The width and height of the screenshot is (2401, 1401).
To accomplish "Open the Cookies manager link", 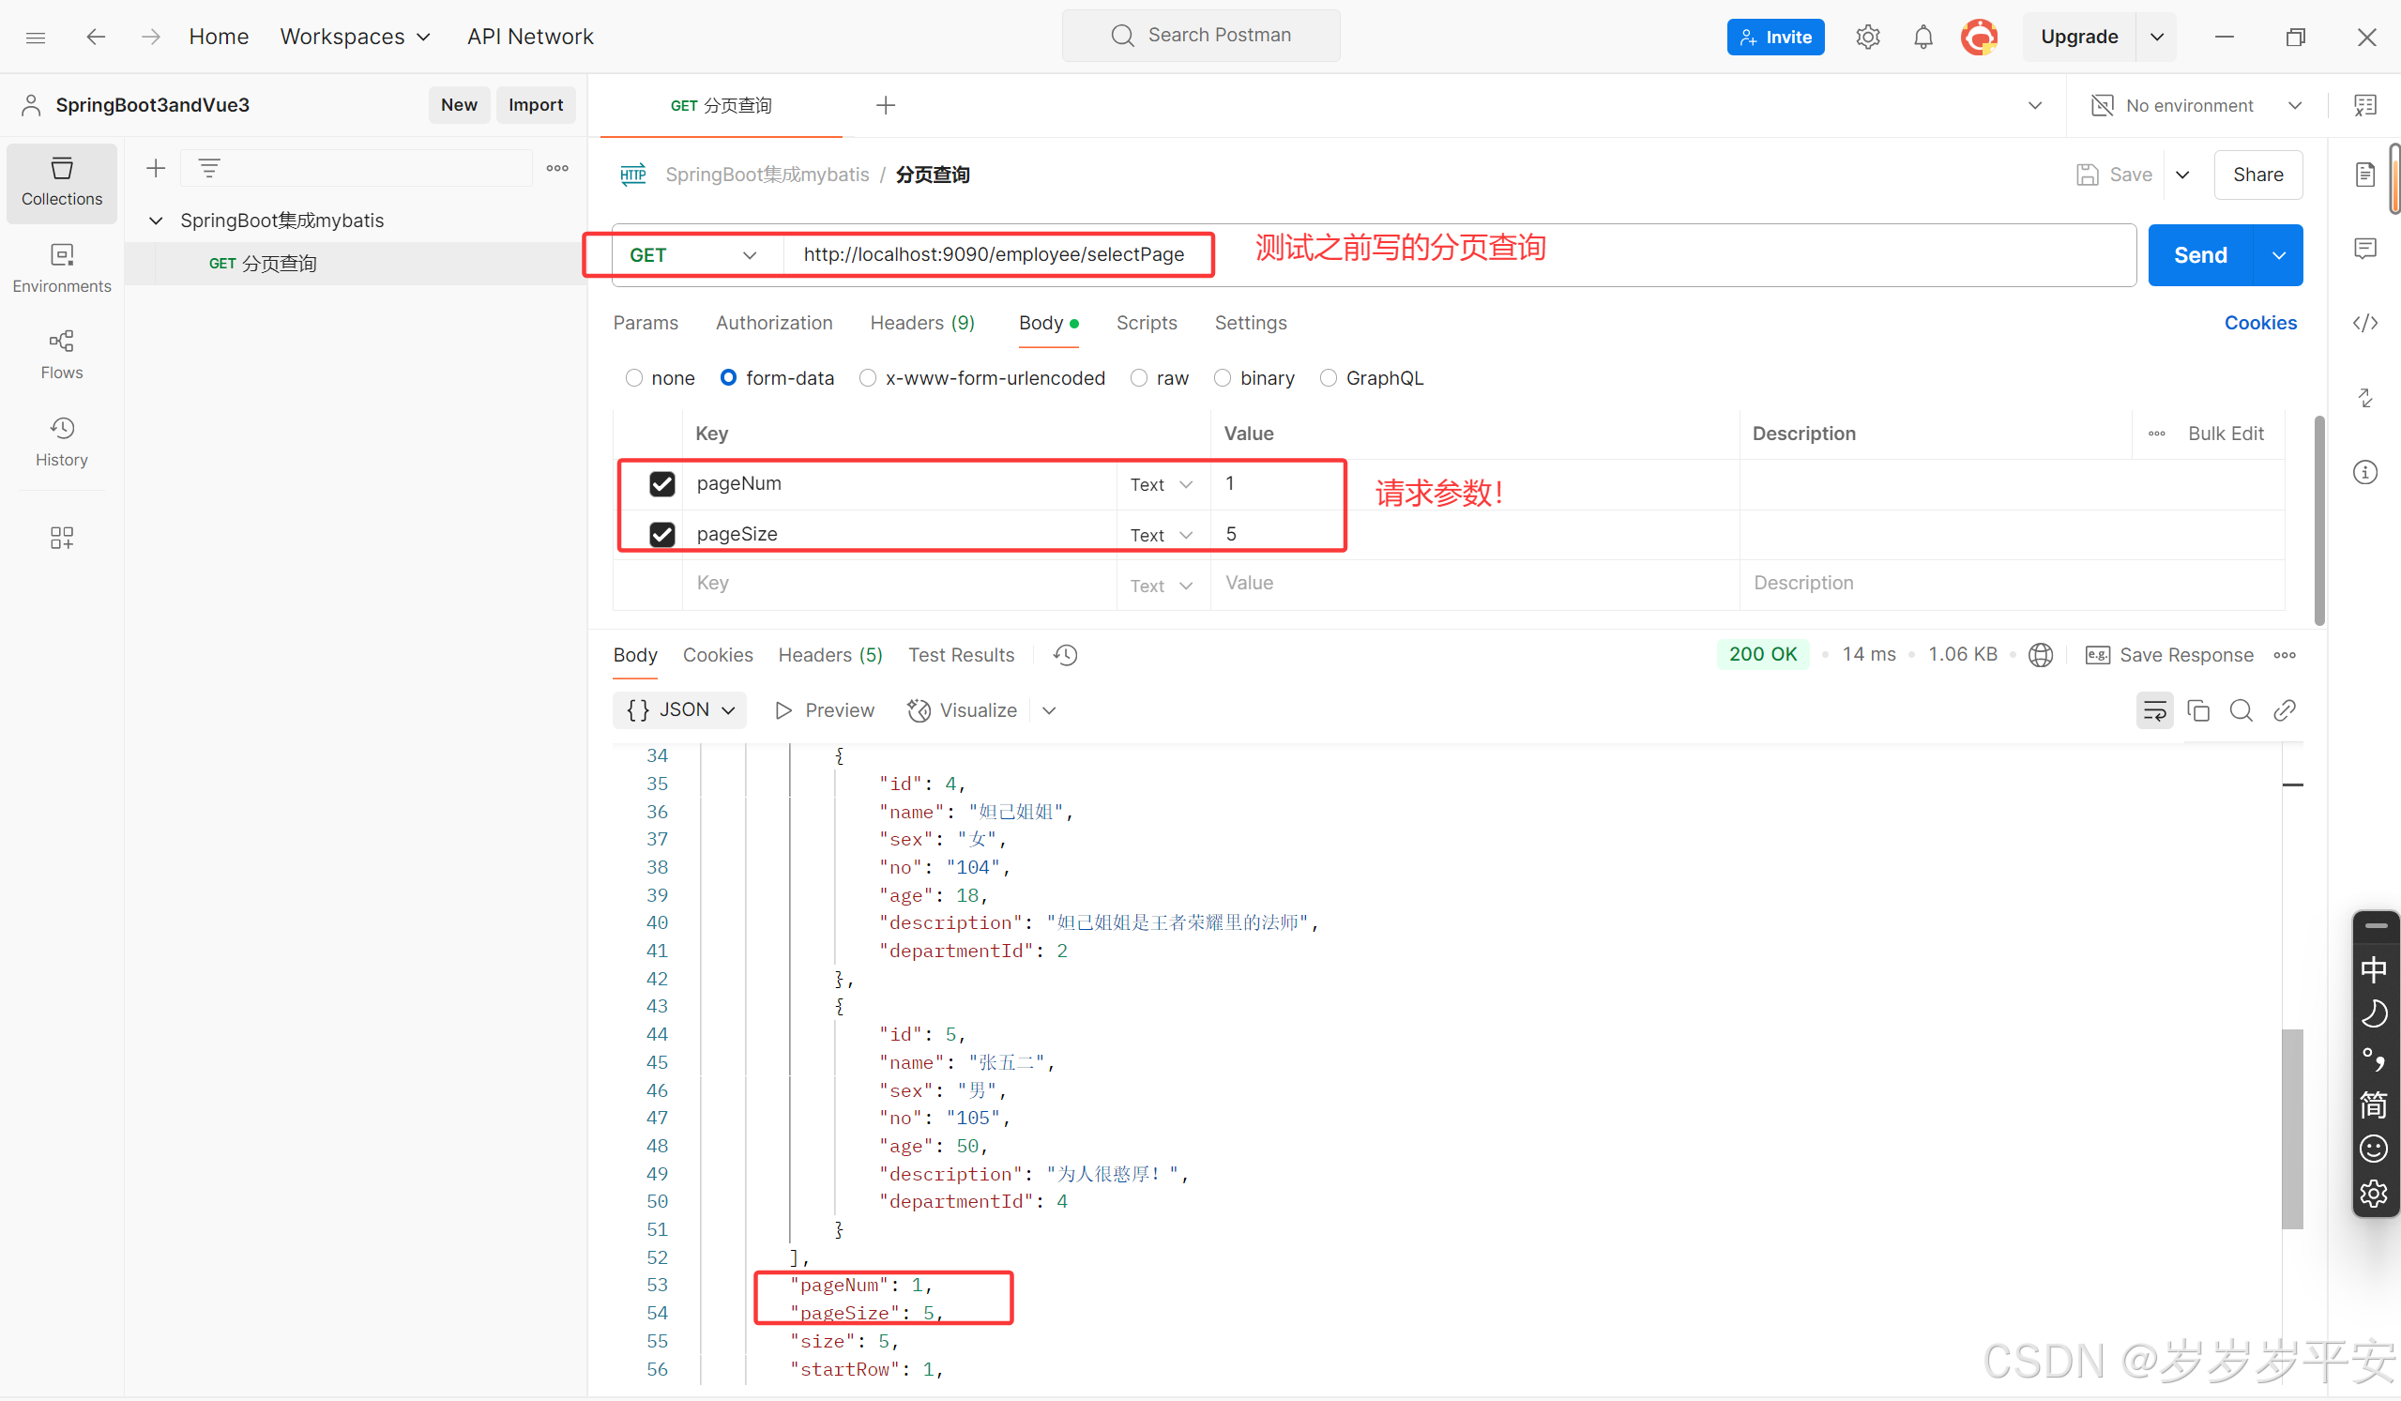I will 2261,322.
